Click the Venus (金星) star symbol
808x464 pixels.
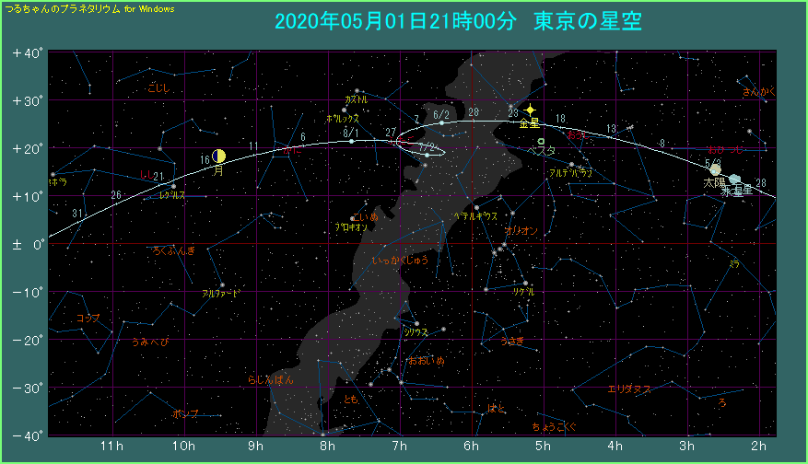(x=530, y=110)
